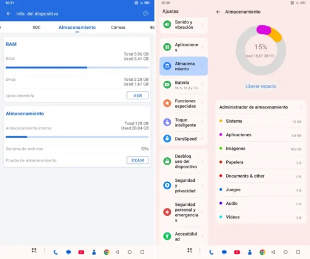Launch Phone app in left taskbar
310x259 pixels.
55,252
